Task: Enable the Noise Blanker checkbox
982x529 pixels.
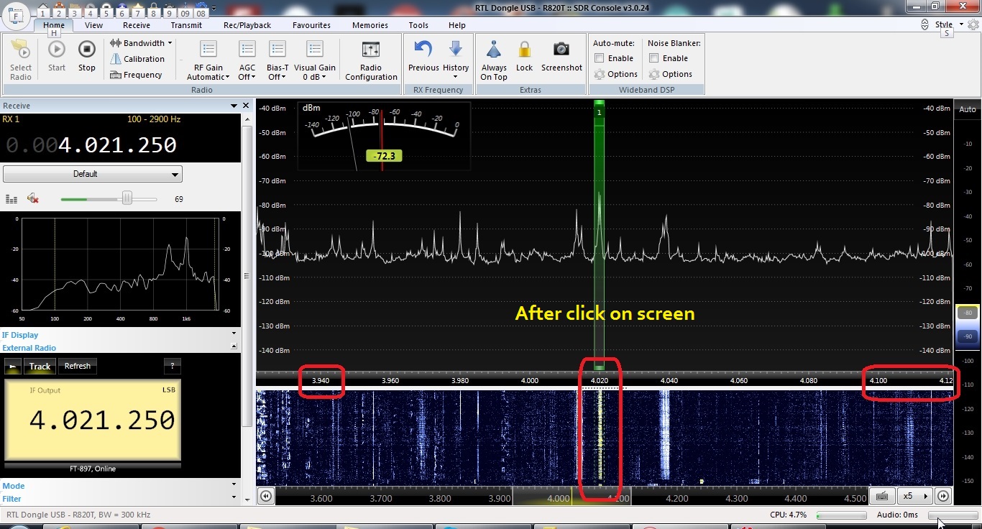Action: [654, 58]
